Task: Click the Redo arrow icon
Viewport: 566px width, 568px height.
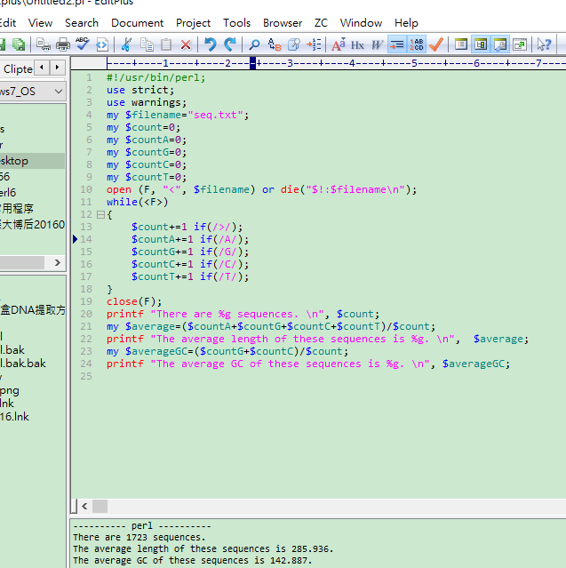Action: [229, 44]
